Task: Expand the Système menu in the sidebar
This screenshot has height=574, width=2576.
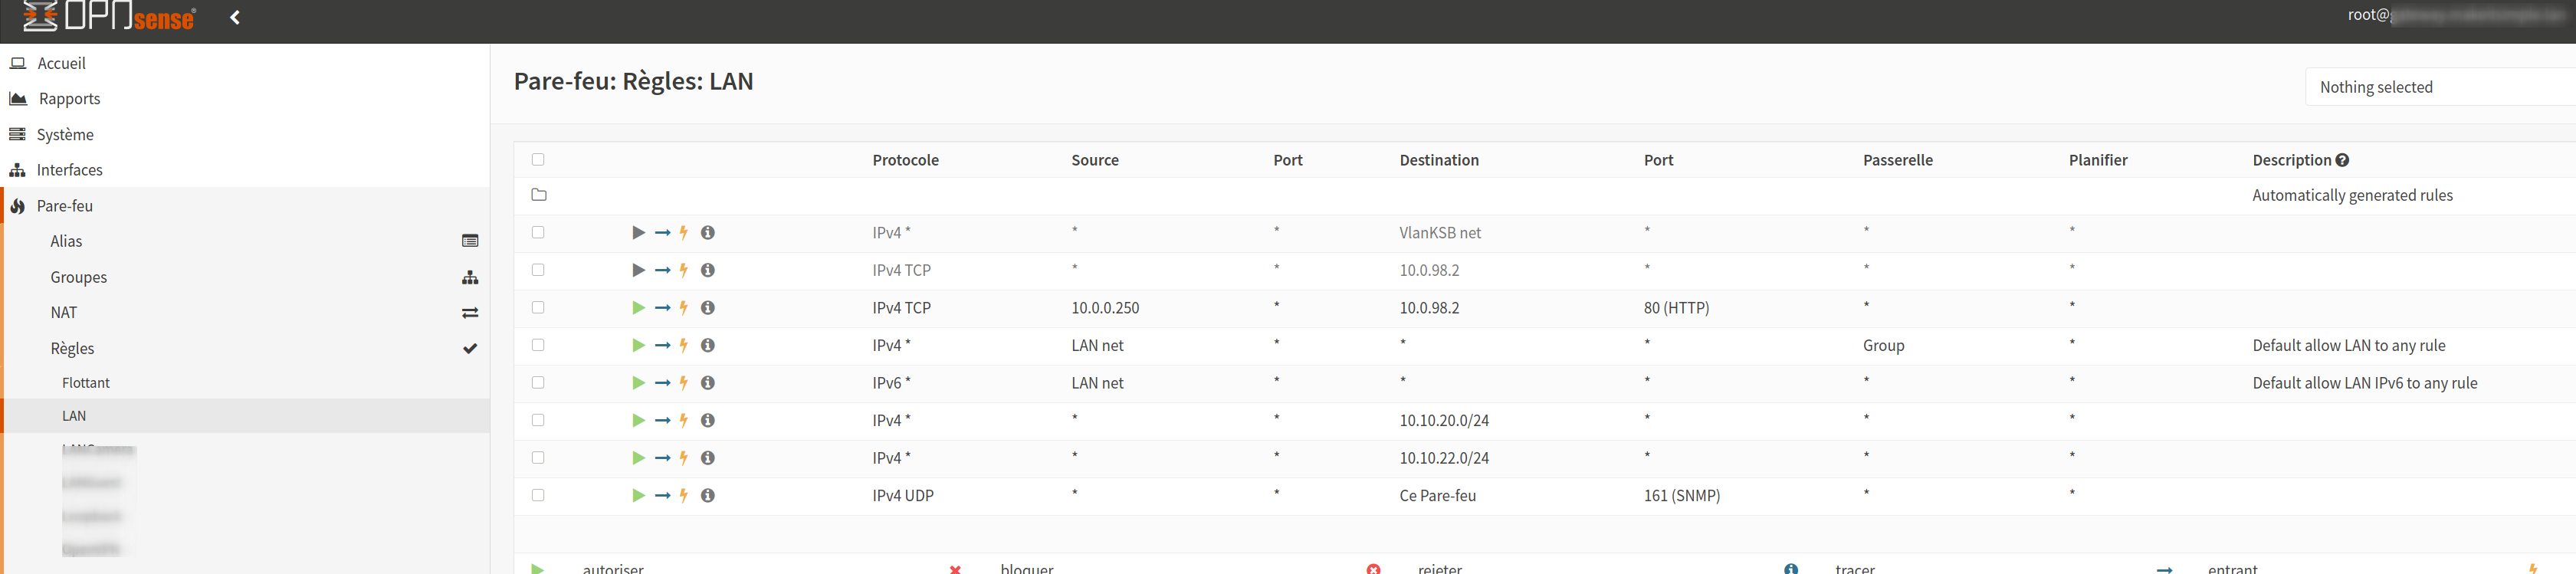Action: (x=65, y=134)
